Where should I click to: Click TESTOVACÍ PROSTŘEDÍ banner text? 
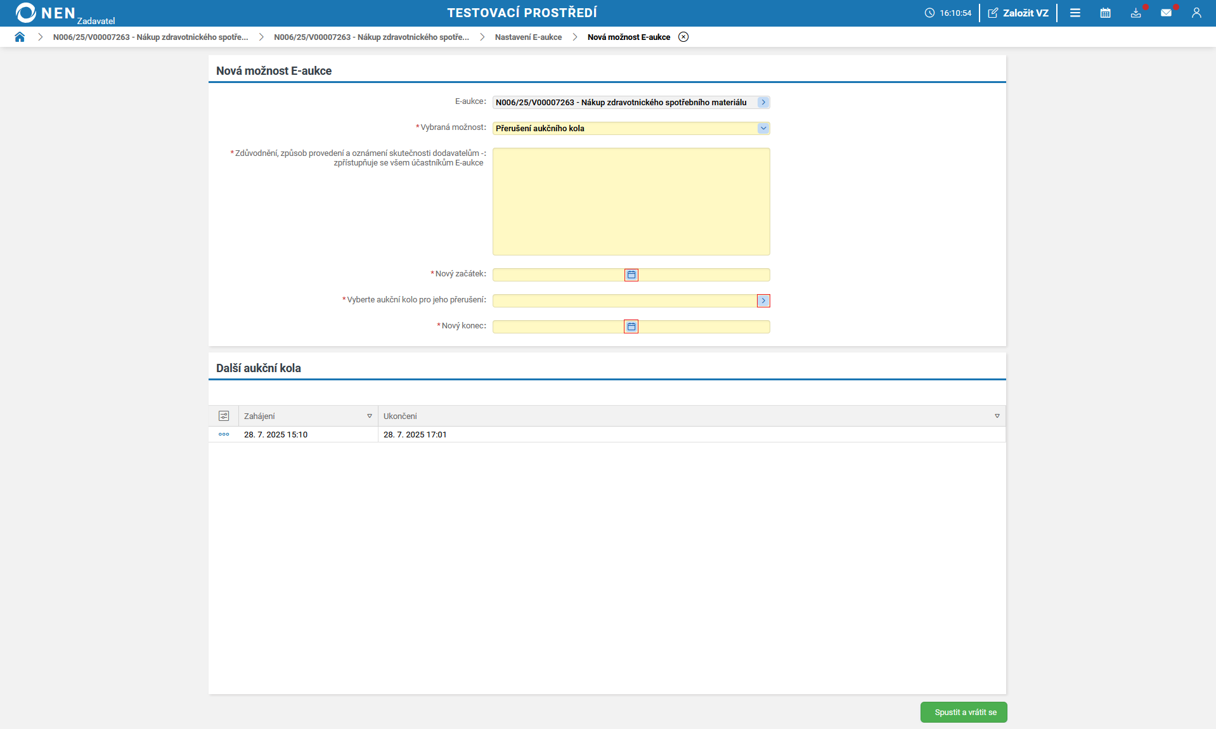(522, 13)
